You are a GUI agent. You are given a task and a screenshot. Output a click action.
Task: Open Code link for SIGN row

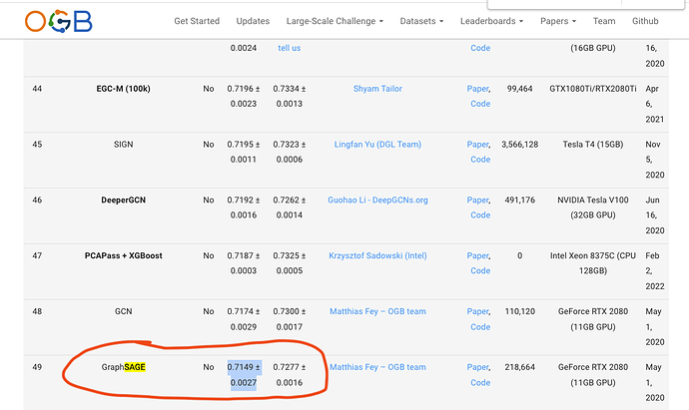480,160
